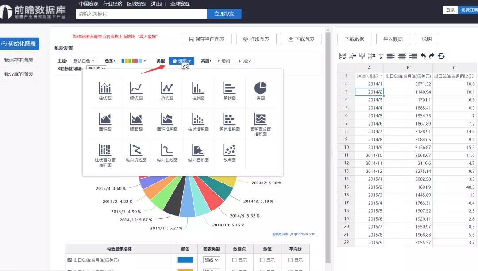Click the align right icon
478x271 pixels.
click(x=413, y=56)
